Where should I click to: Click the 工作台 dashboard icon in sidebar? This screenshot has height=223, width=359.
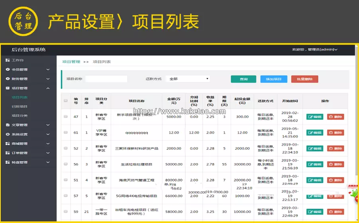point(8,60)
